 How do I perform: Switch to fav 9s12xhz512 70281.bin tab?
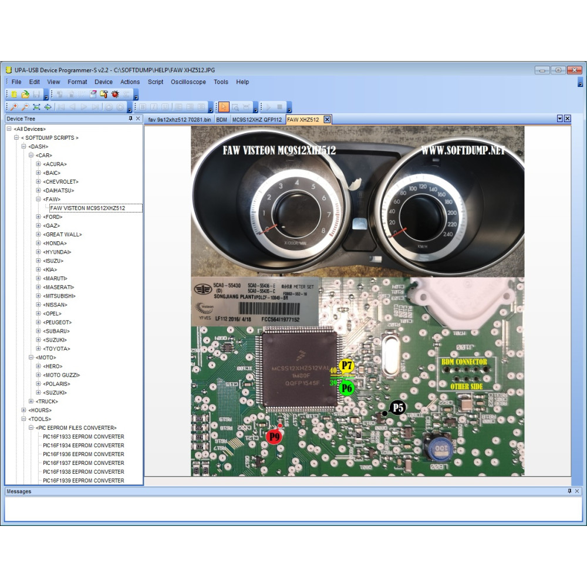pyautogui.click(x=180, y=120)
